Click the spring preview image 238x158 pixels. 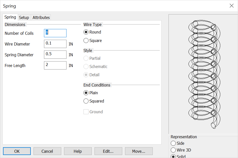tap(203, 74)
